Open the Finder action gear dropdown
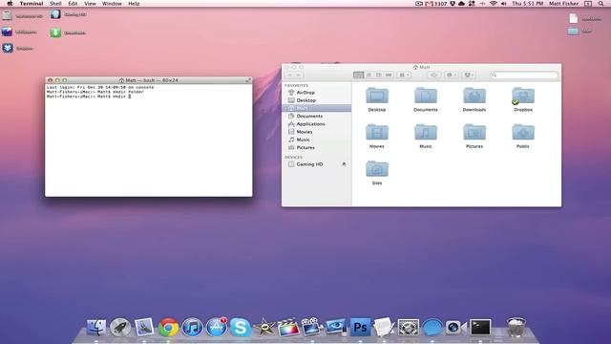Image resolution: width=611 pixels, height=344 pixels. point(452,75)
